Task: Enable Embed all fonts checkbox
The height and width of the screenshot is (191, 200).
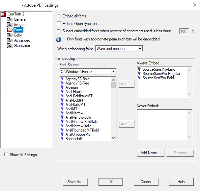Action: (x=59, y=16)
